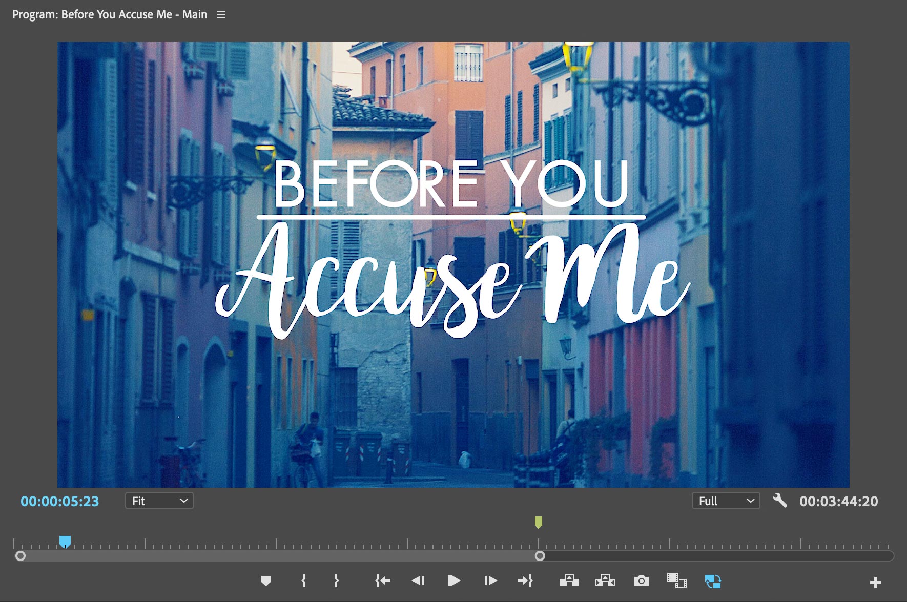The width and height of the screenshot is (907, 602).
Task: Open the Full playback resolution dropdown
Action: click(726, 501)
